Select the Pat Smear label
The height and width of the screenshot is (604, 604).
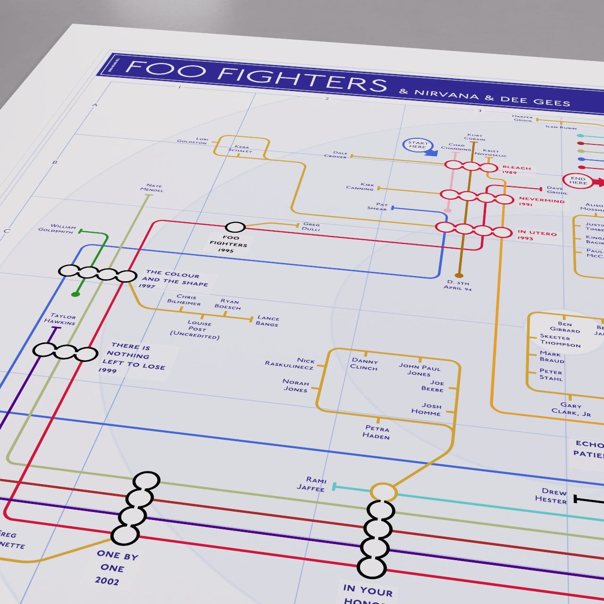click(x=378, y=207)
